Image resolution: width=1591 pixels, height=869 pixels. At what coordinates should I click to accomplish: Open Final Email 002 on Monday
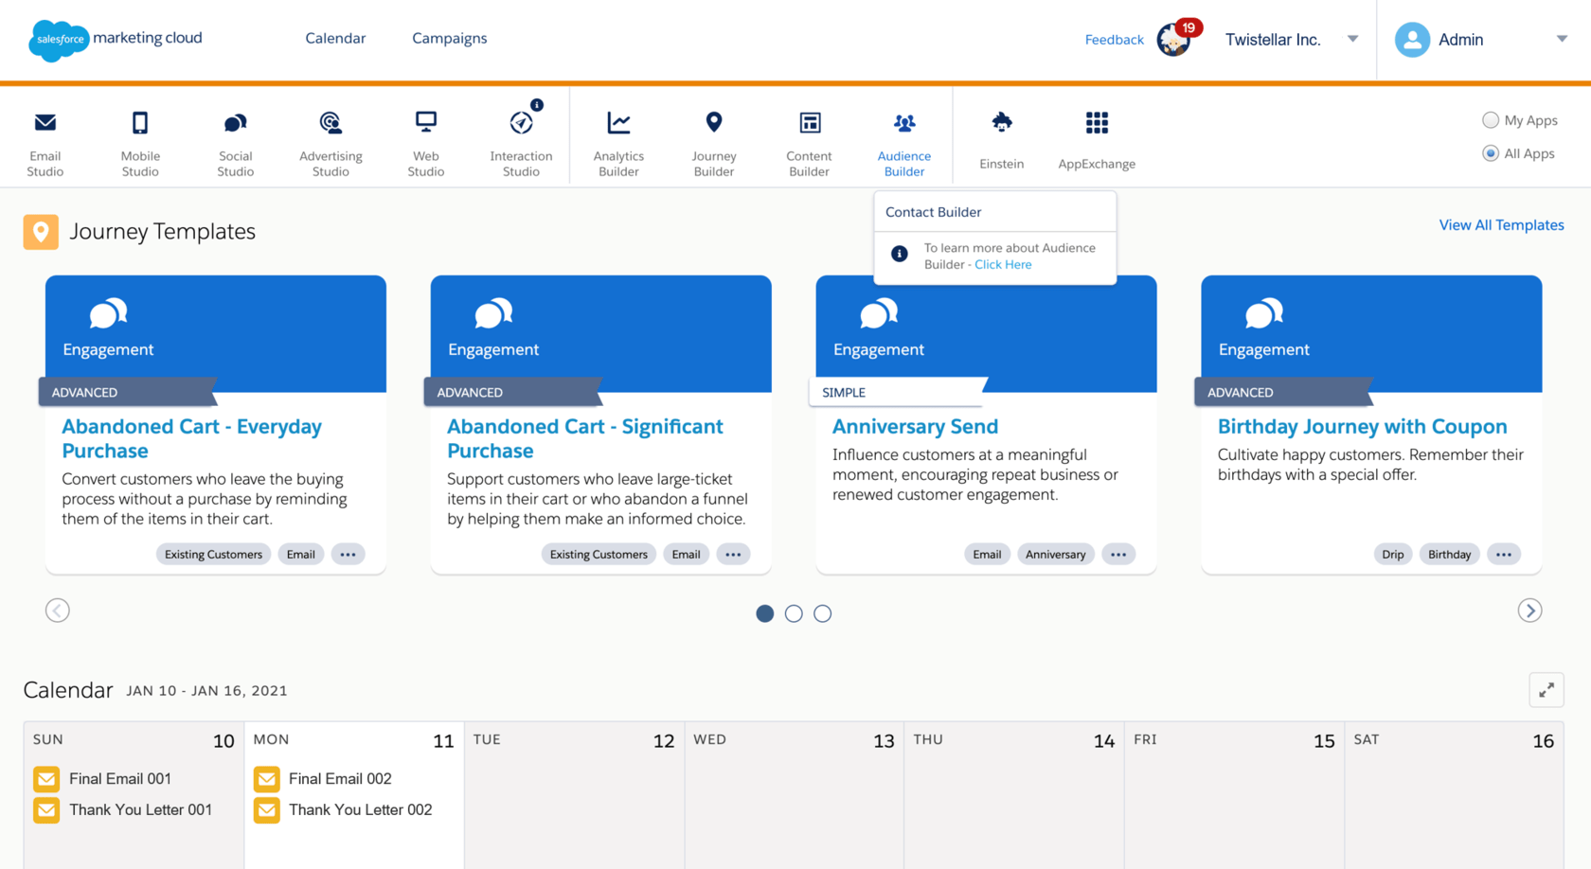339,778
